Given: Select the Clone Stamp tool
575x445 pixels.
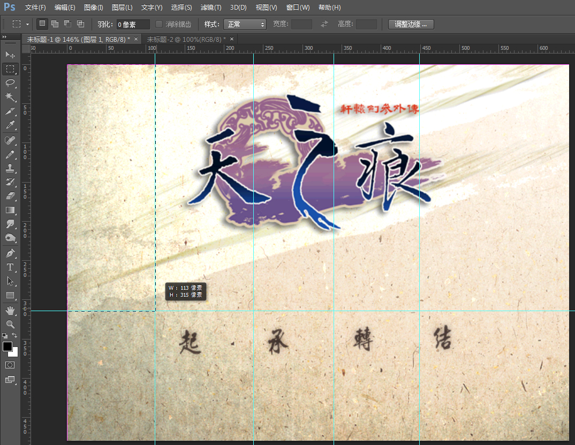Looking at the screenshot, I should [x=10, y=168].
